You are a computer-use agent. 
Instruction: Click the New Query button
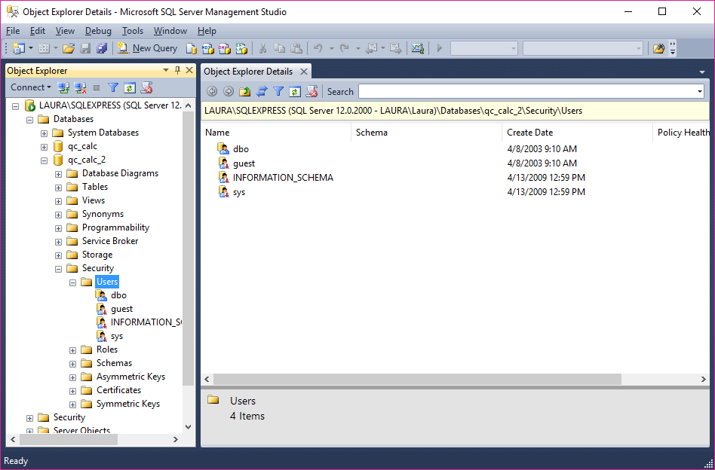[147, 47]
